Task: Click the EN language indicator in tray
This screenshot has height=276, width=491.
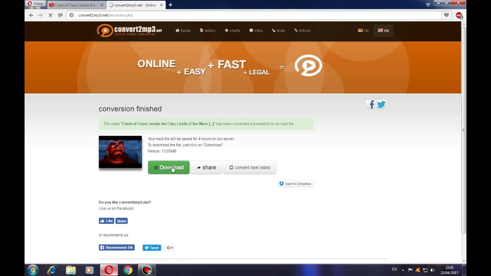Action: (x=394, y=269)
